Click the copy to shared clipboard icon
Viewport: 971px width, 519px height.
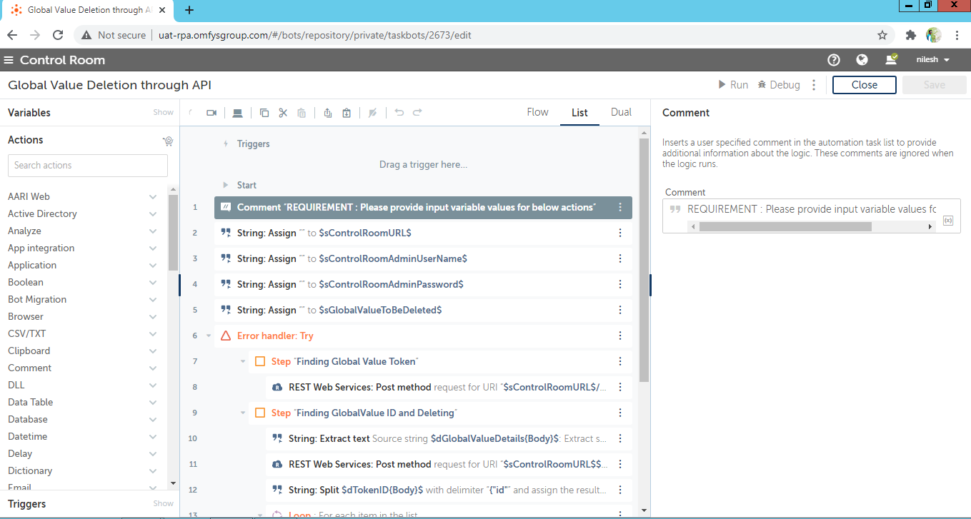(328, 113)
